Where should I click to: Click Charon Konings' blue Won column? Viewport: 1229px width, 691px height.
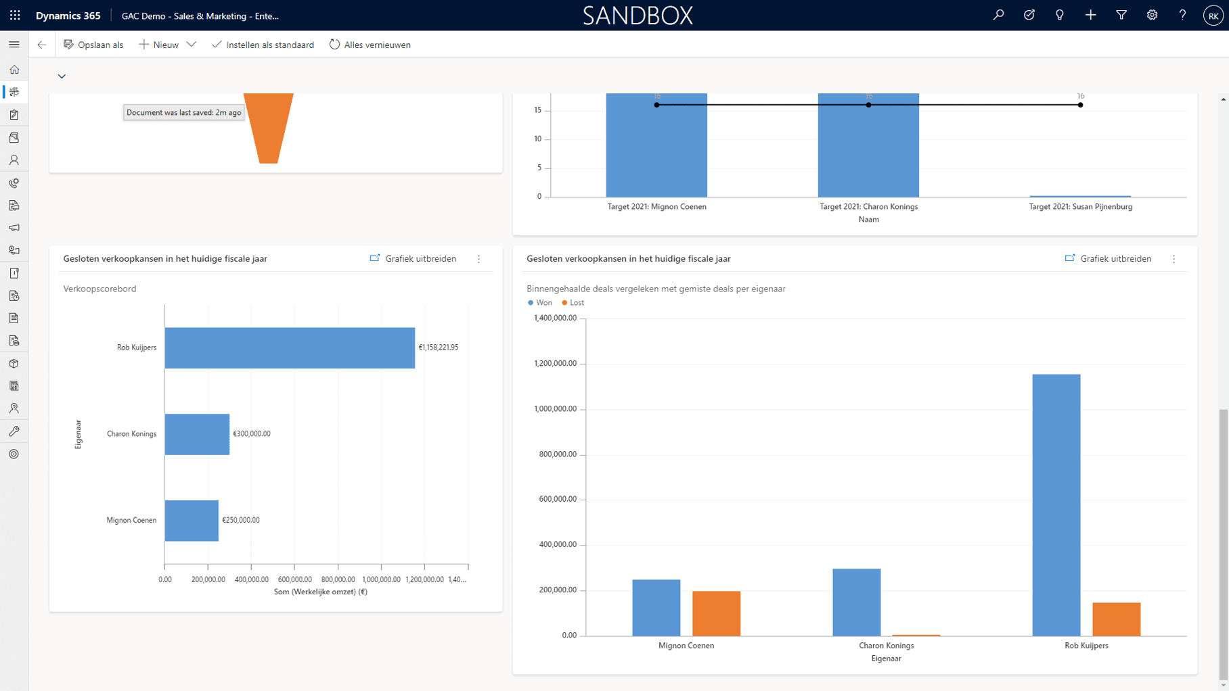[x=857, y=602]
